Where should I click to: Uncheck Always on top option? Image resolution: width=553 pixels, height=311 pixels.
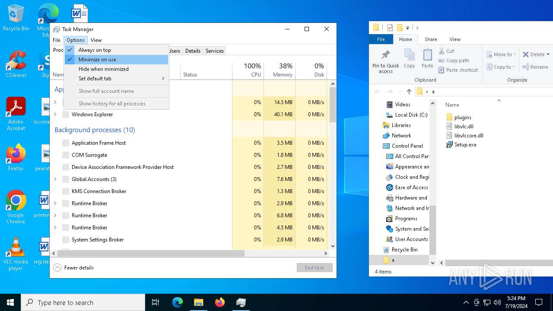click(x=95, y=50)
